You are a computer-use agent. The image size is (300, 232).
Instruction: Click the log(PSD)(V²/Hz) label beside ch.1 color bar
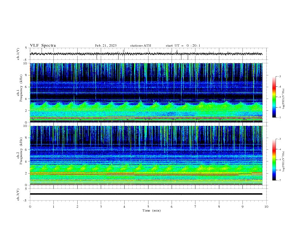(284, 99)
